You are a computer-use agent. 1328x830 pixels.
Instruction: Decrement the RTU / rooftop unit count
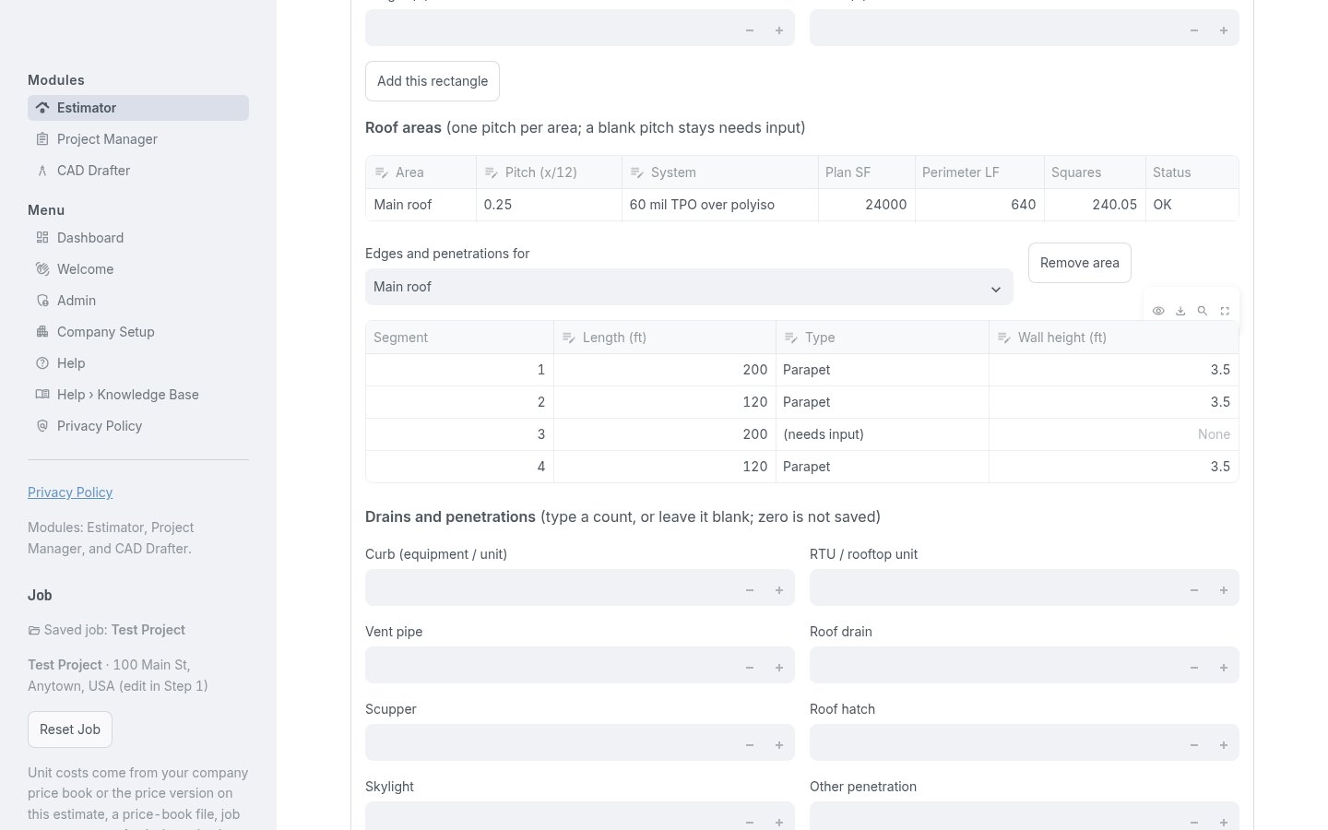pos(1194,590)
